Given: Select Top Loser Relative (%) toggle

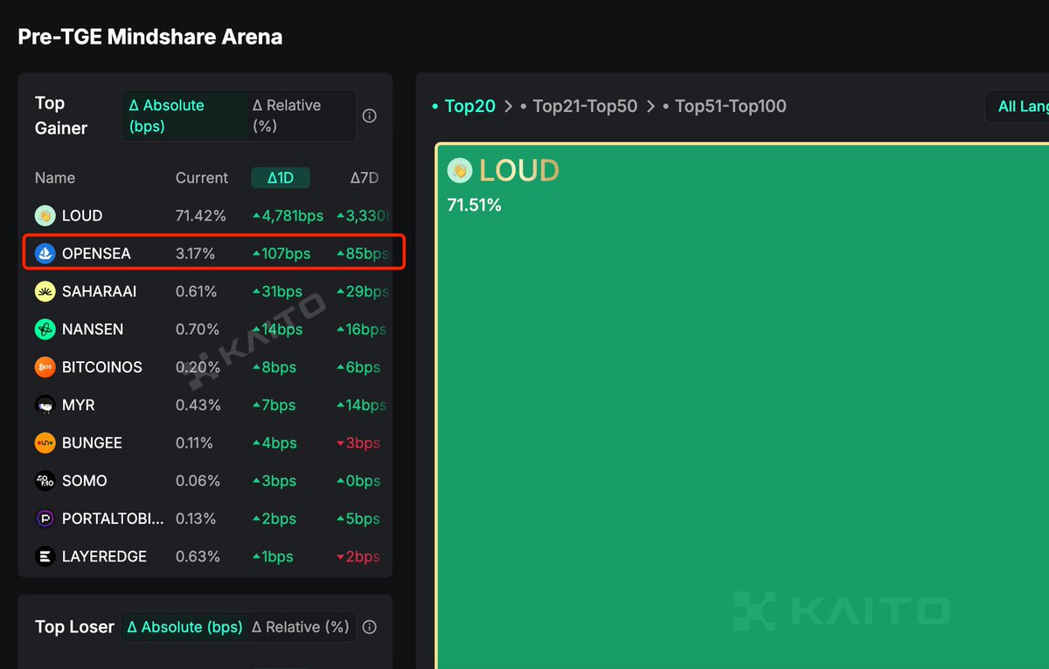Looking at the screenshot, I should (301, 627).
